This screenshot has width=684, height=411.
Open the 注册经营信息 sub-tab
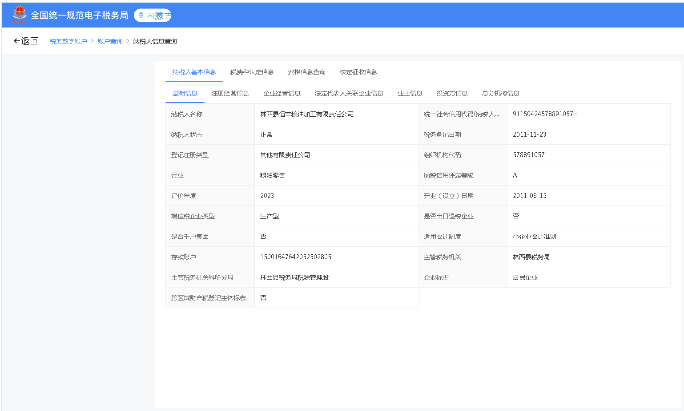[x=230, y=93]
